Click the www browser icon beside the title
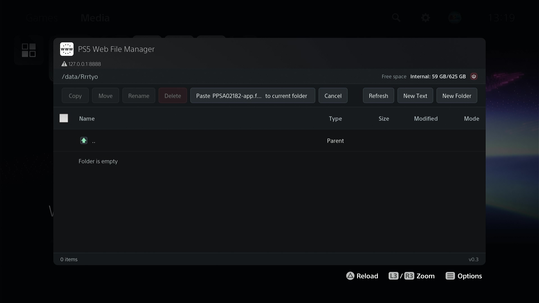The width and height of the screenshot is (539, 303). coord(67,49)
